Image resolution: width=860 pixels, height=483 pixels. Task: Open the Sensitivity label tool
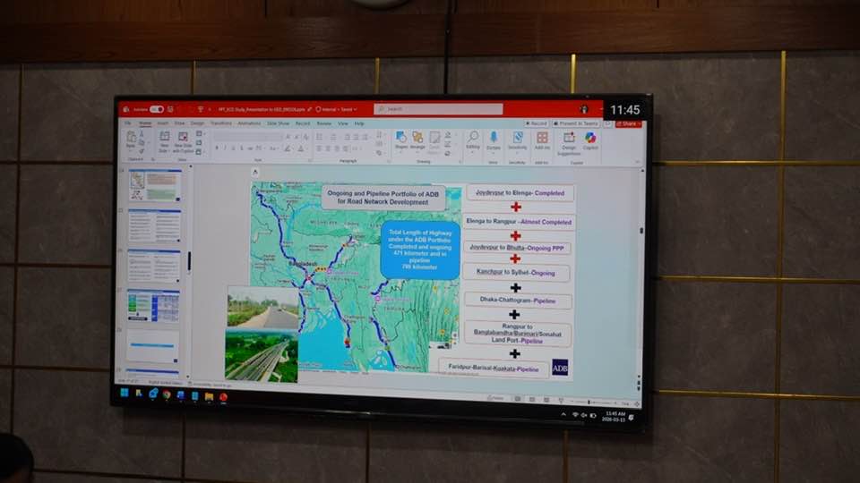click(517, 138)
